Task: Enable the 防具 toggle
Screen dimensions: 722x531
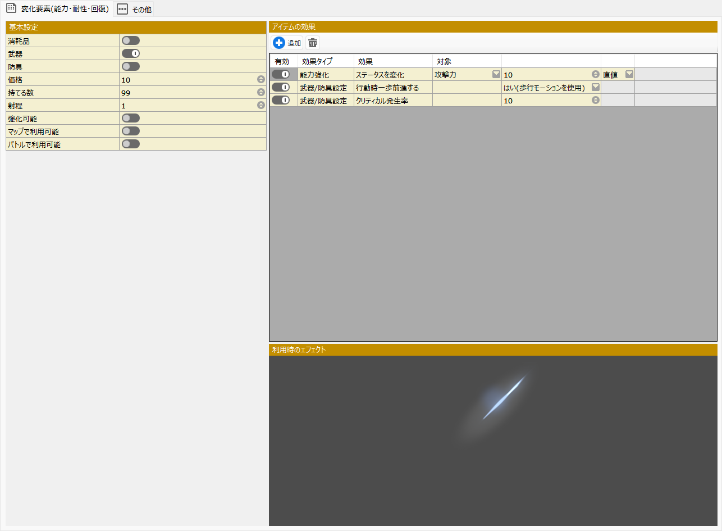Action: (x=131, y=66)
